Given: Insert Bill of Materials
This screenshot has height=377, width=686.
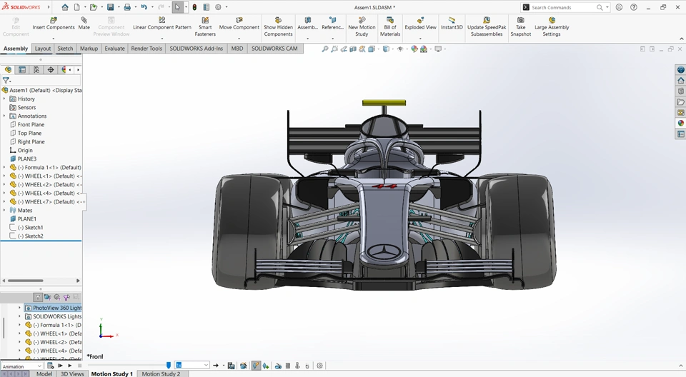Looking at the screenshot, I should pos(390,26).
